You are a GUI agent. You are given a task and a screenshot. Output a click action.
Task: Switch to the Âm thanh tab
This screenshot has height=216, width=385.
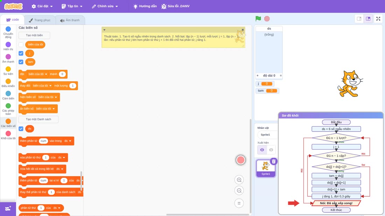70,20
